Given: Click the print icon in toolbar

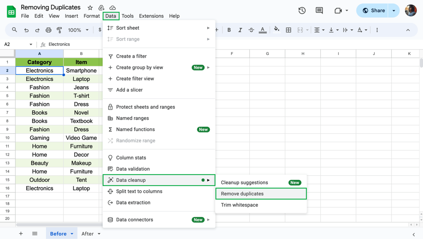Looking at the screenshot, I should (x=48, y=30).
